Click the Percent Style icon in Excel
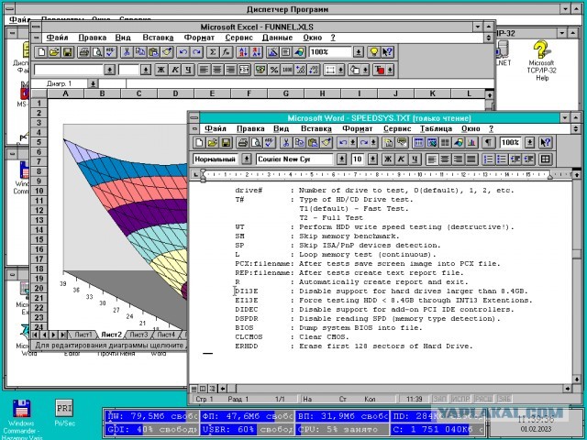Screen dimensions: 587x440 [x=274, y=70]
